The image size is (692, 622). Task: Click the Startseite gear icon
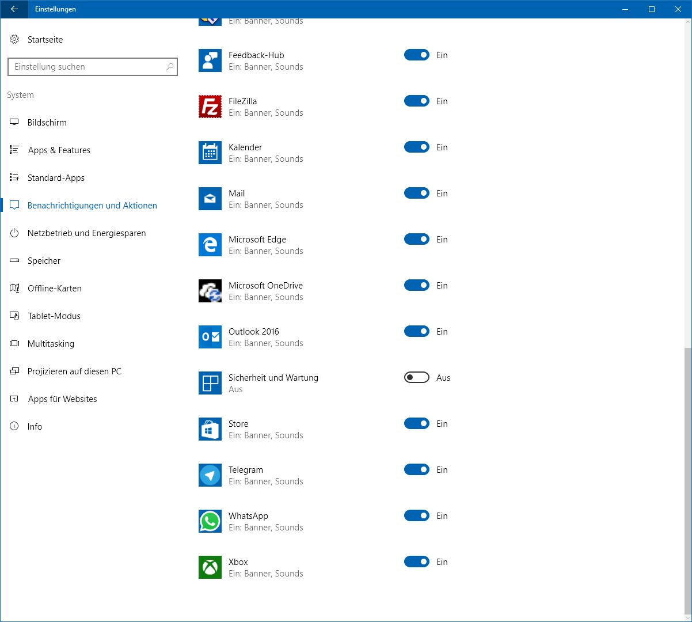[14, 40]
